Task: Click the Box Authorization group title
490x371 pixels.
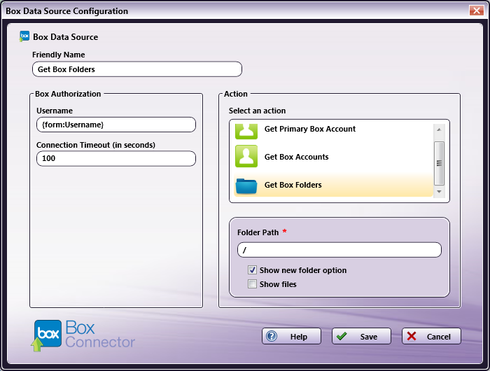Action: [68, 94]
